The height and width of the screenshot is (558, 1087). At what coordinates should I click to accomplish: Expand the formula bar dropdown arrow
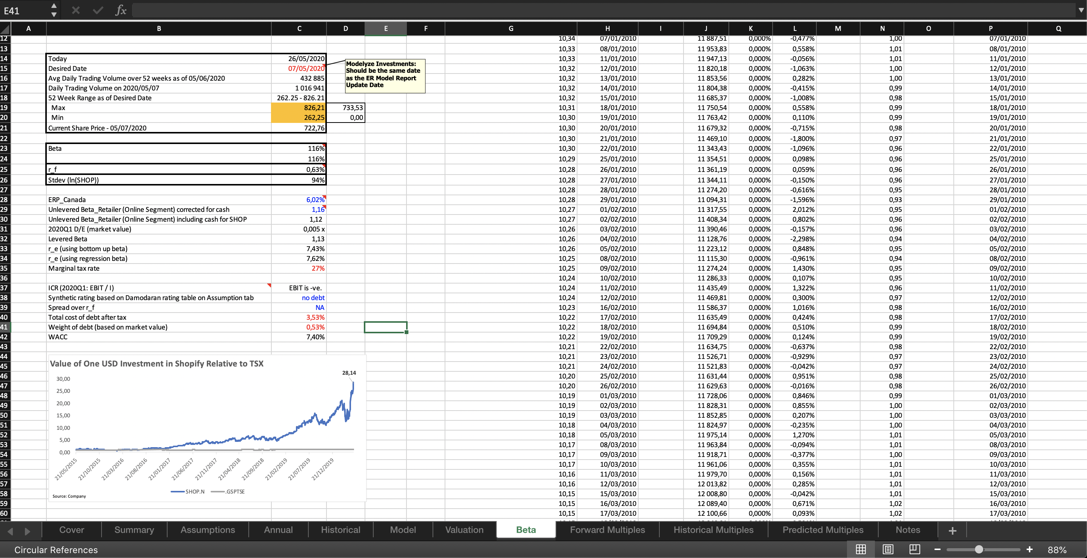1081,10
